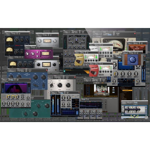Click the purple MC77 attack knob
This screenshot has height=150, width=150.
37,52
